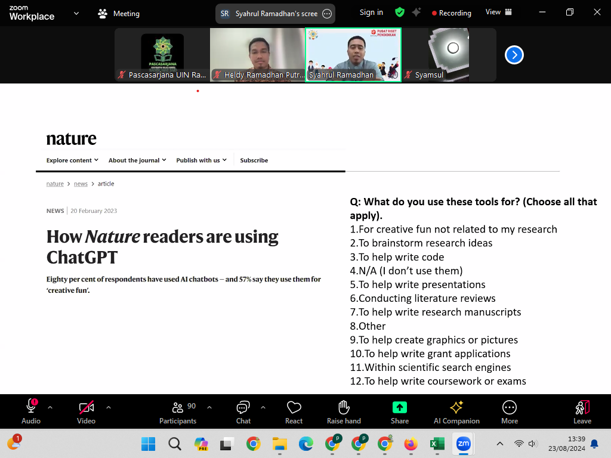Expand the caret beside Chat
The height and width of the screenshot is (458, 611).
pyautogui.click(x=263, y=407)
